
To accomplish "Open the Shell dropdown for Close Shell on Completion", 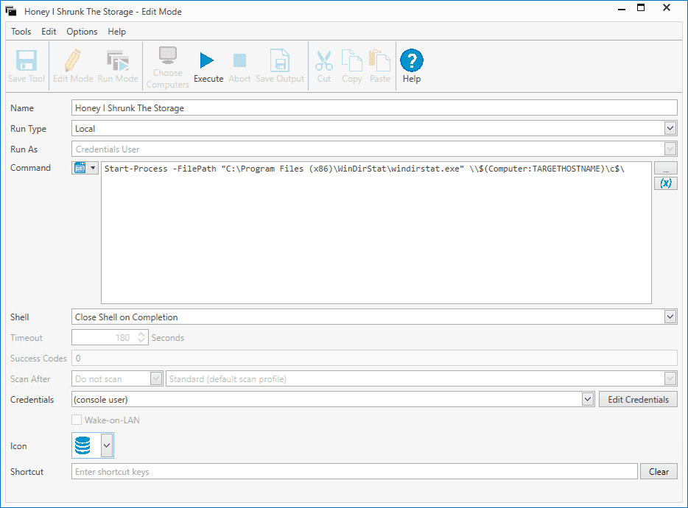I will click(x=670, y=317).
